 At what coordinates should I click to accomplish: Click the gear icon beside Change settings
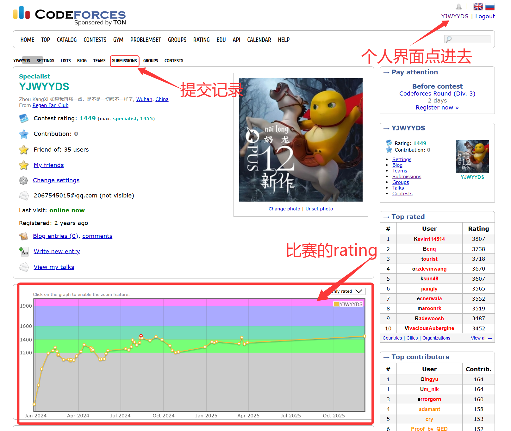coord(23,180)
